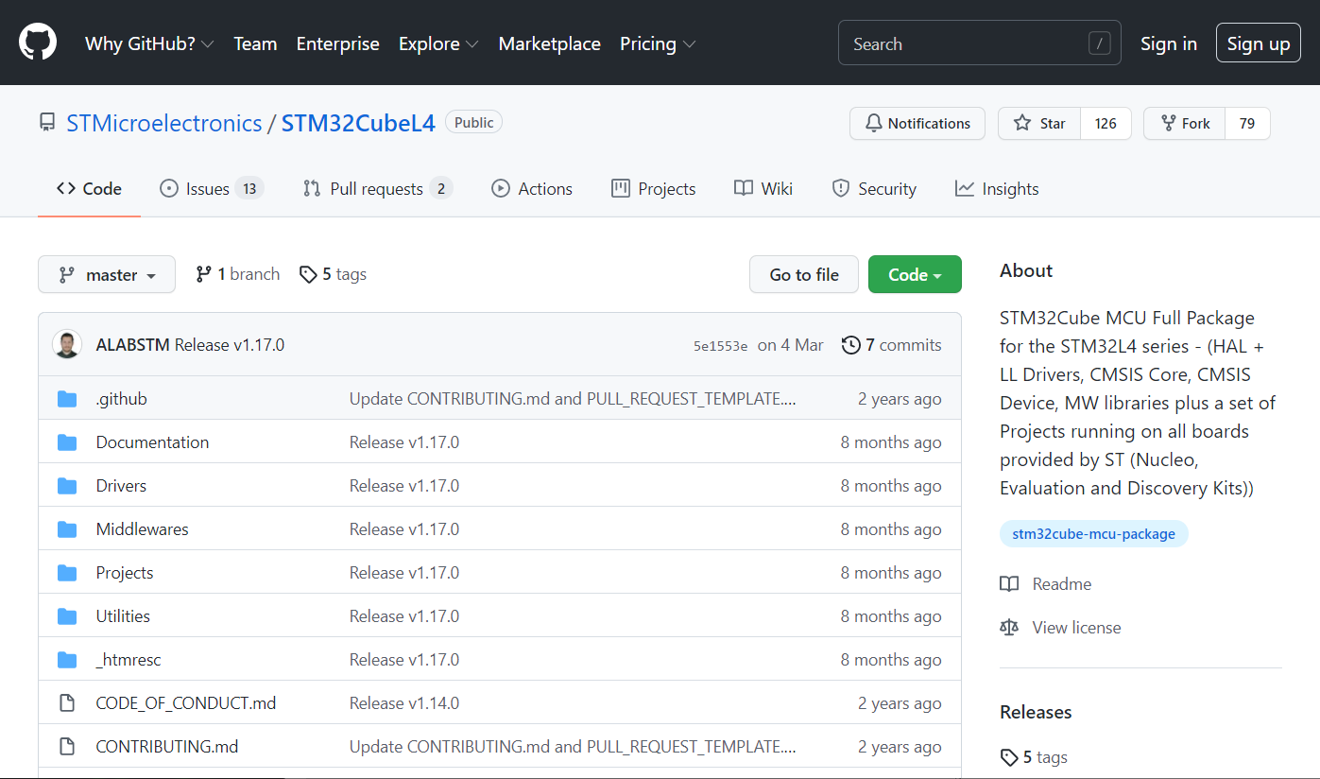Expand the green Code dropdown button
The height and width of the screenshot is (779, 1320).
pos(915,274)
